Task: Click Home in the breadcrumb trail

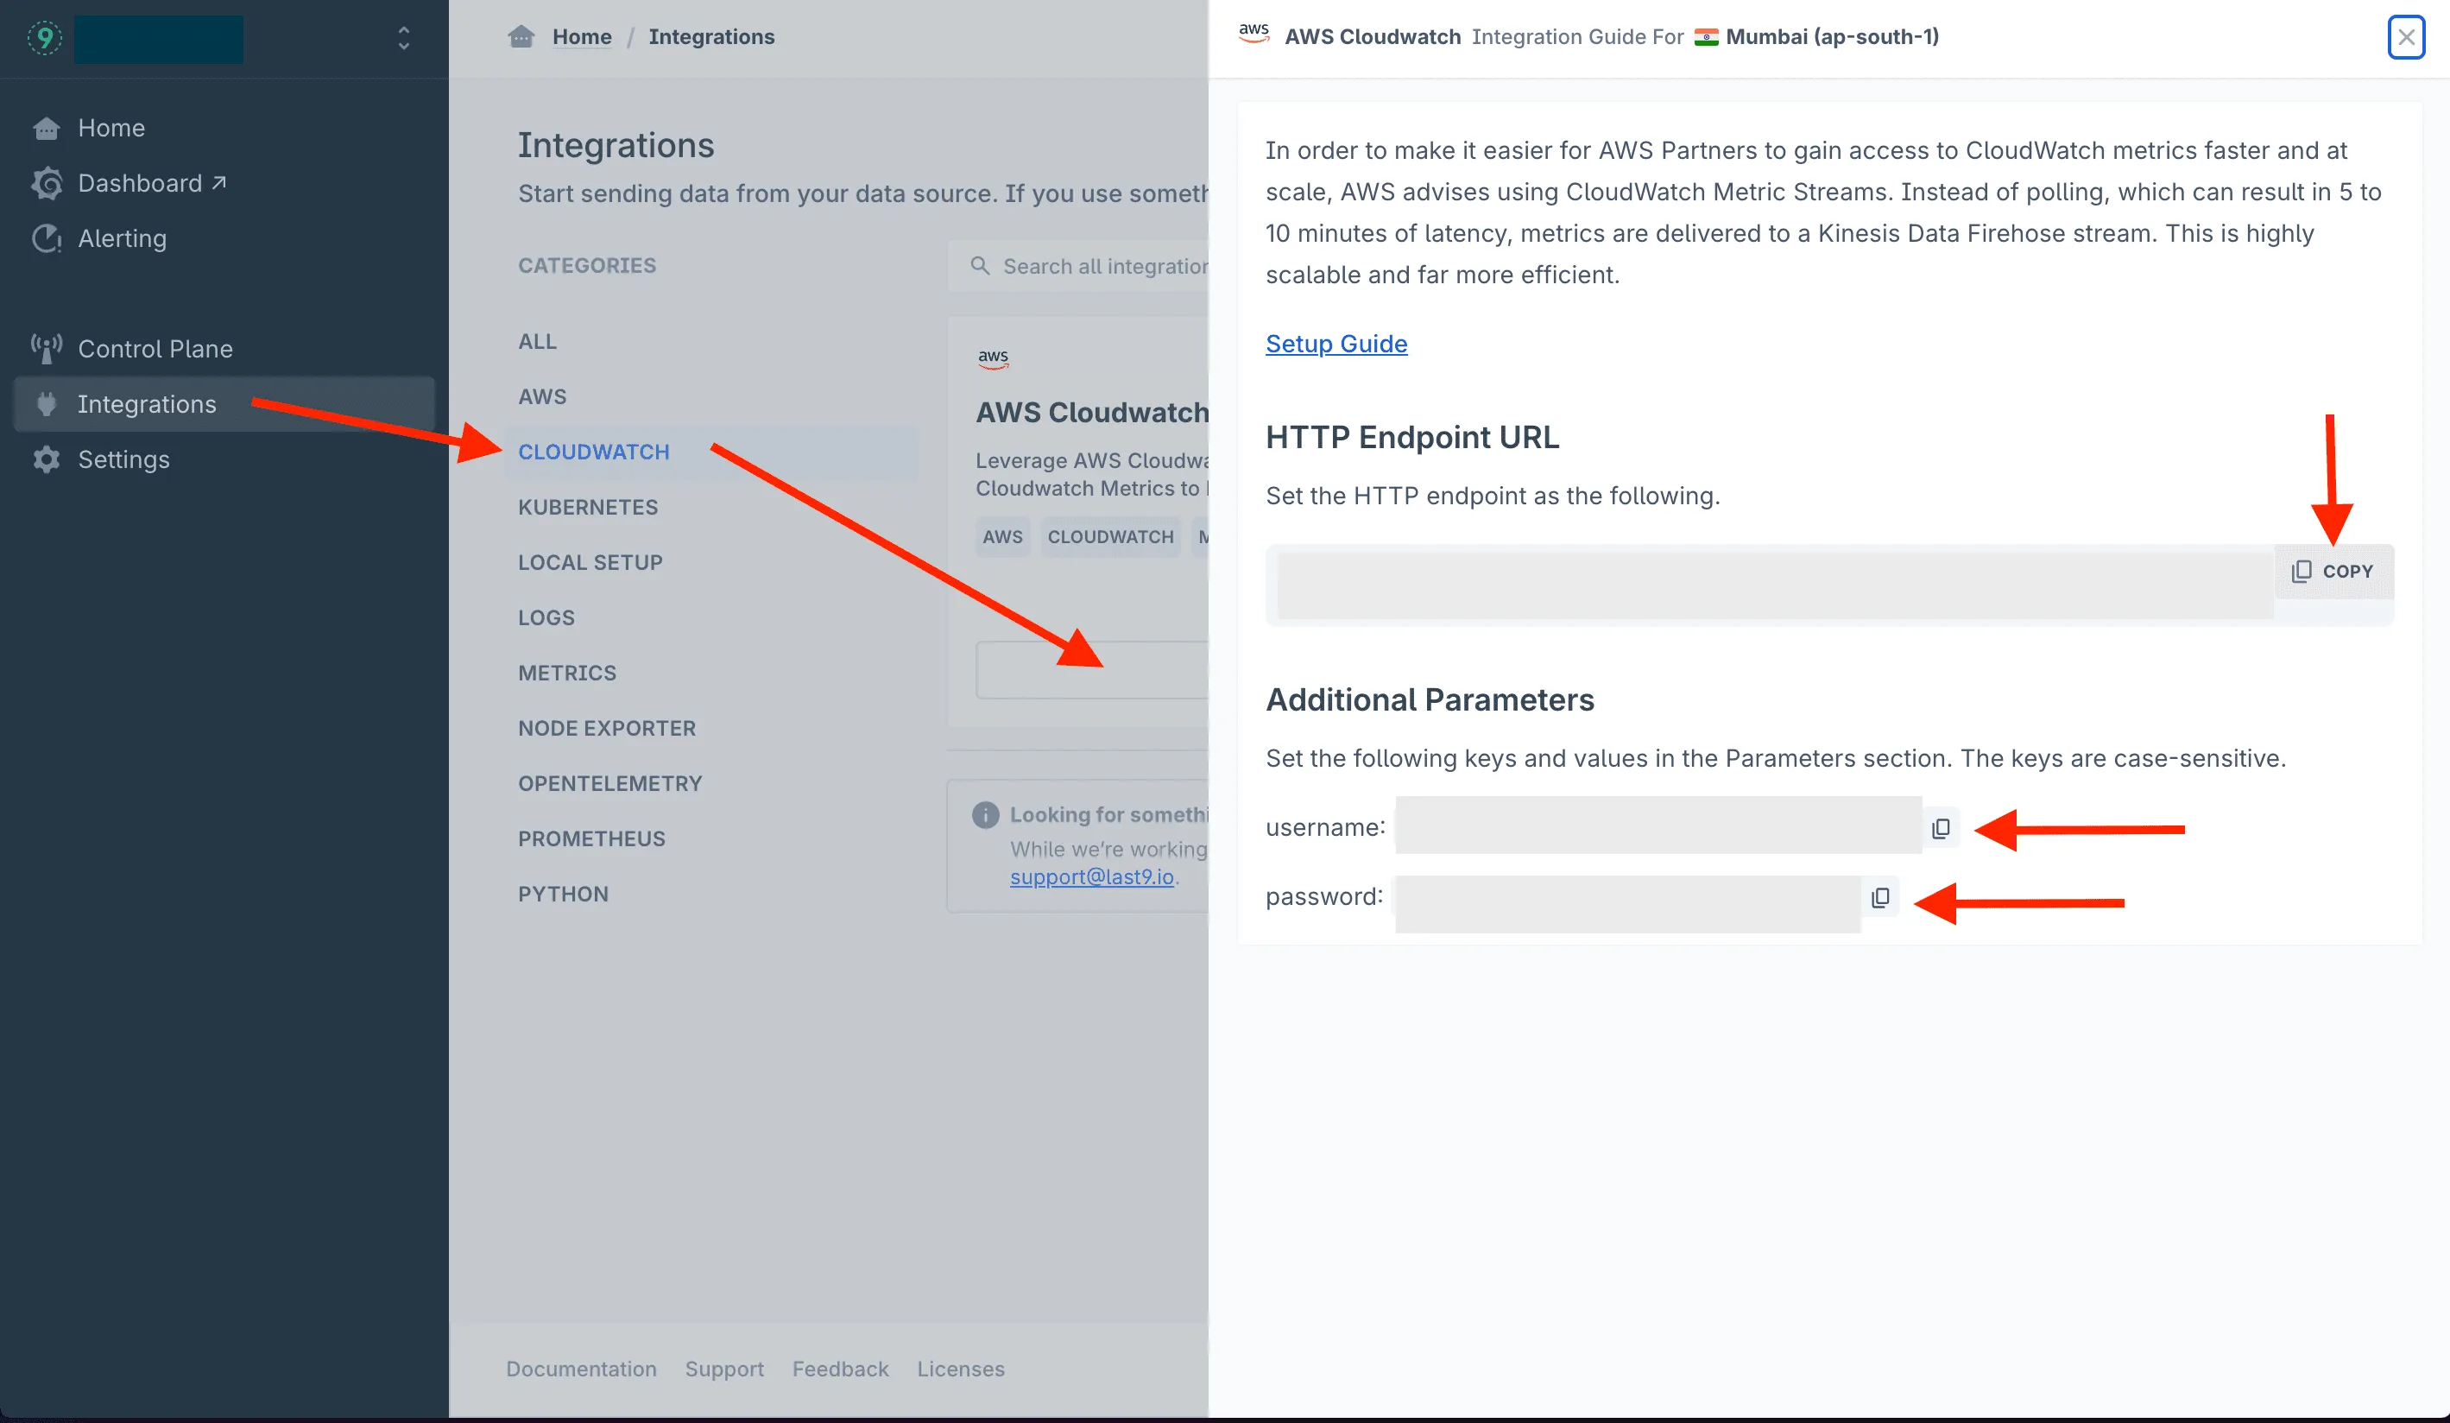Action: pos(581,36)
